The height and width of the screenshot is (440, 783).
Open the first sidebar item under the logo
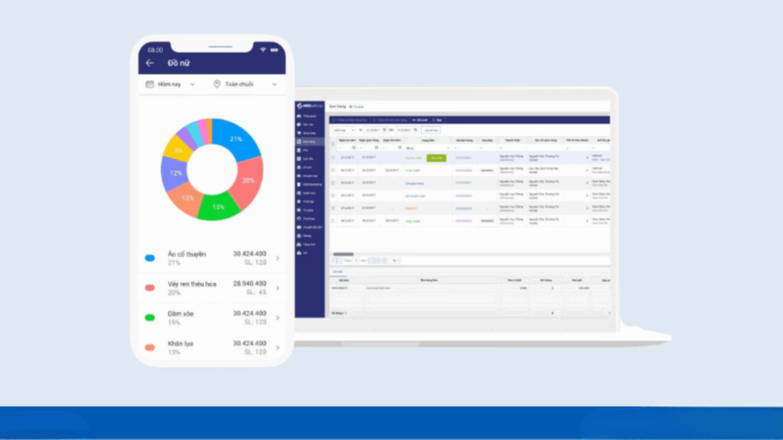click(310, 116)
